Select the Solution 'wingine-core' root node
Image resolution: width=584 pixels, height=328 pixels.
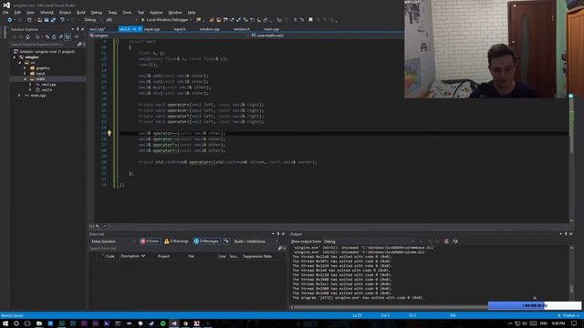coord(45,52)
